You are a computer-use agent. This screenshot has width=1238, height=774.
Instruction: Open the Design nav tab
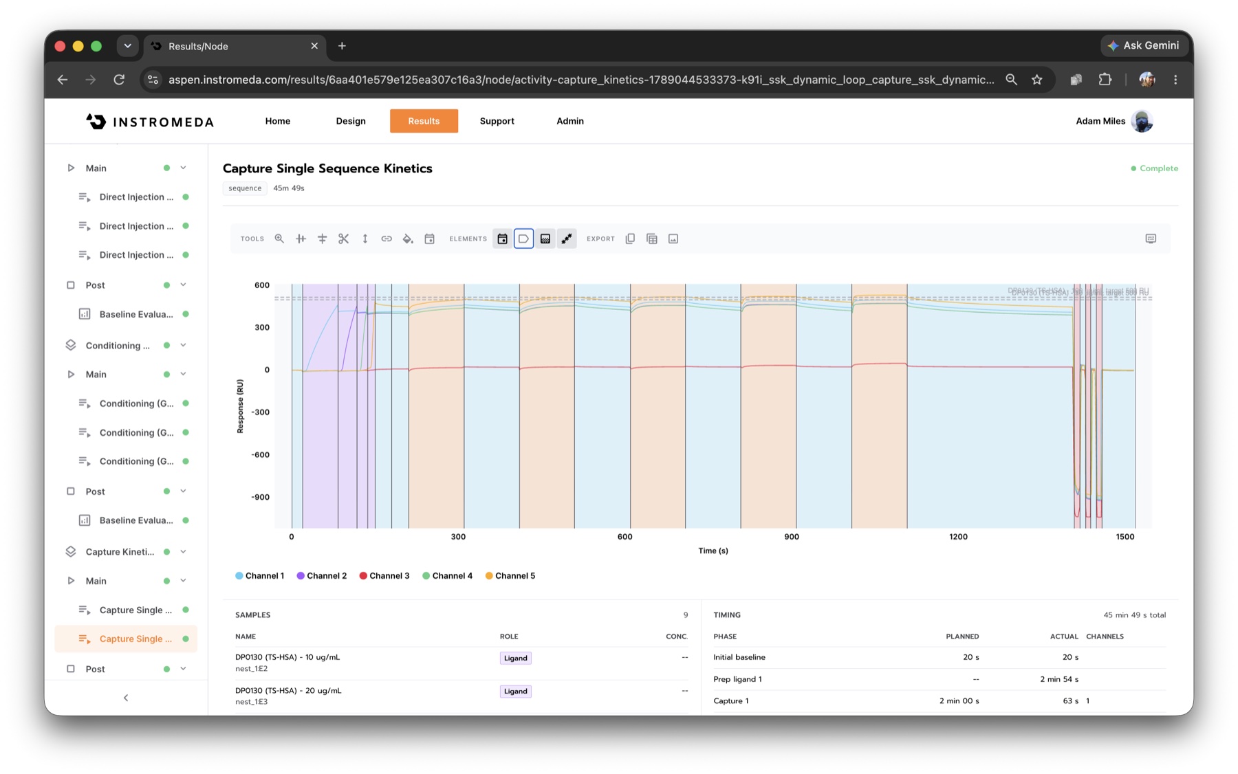(x=351, y=121)
